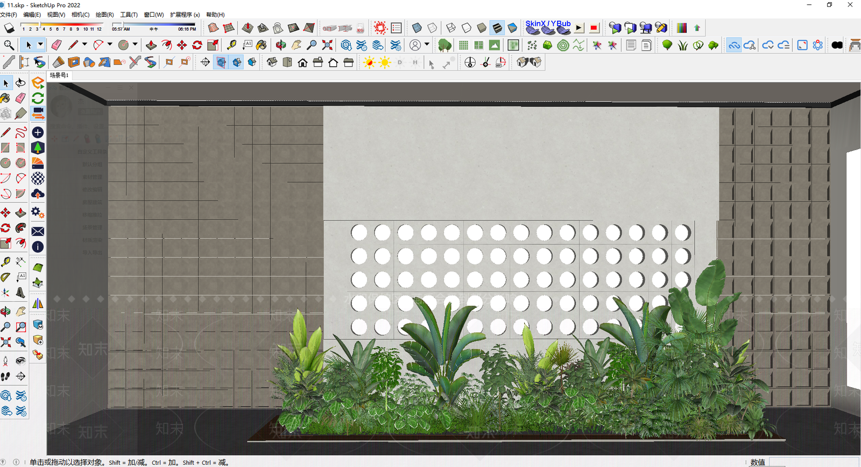Toggle Shaded With Textures face style
Viewport: 861px width, 467px height.
point(497,28)
